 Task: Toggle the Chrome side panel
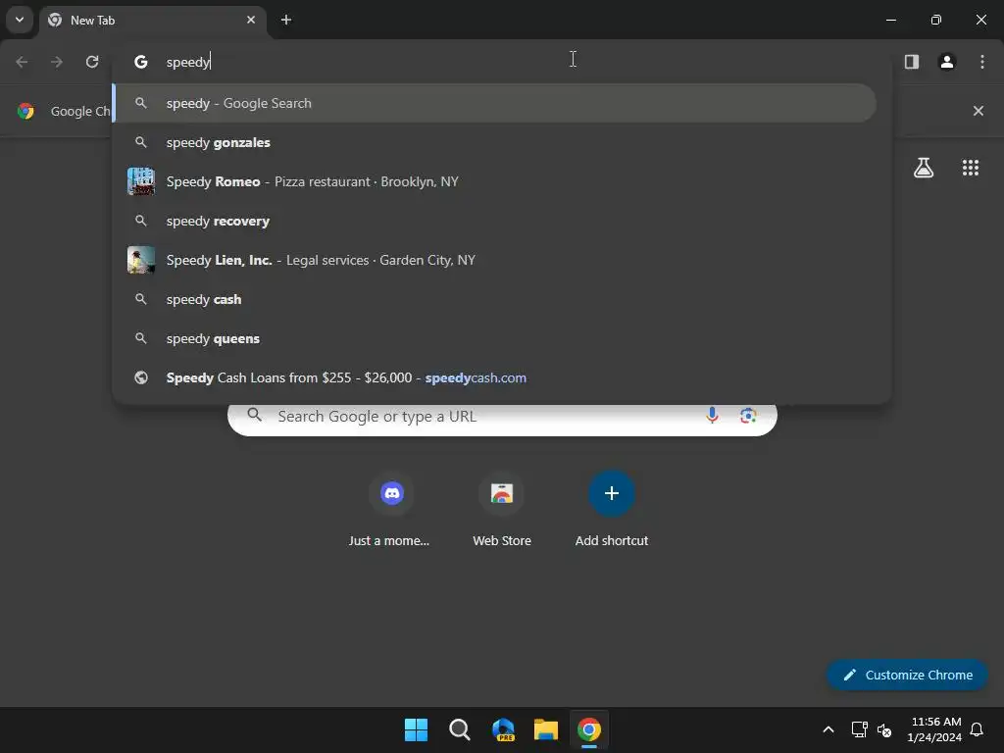[911, 62]
